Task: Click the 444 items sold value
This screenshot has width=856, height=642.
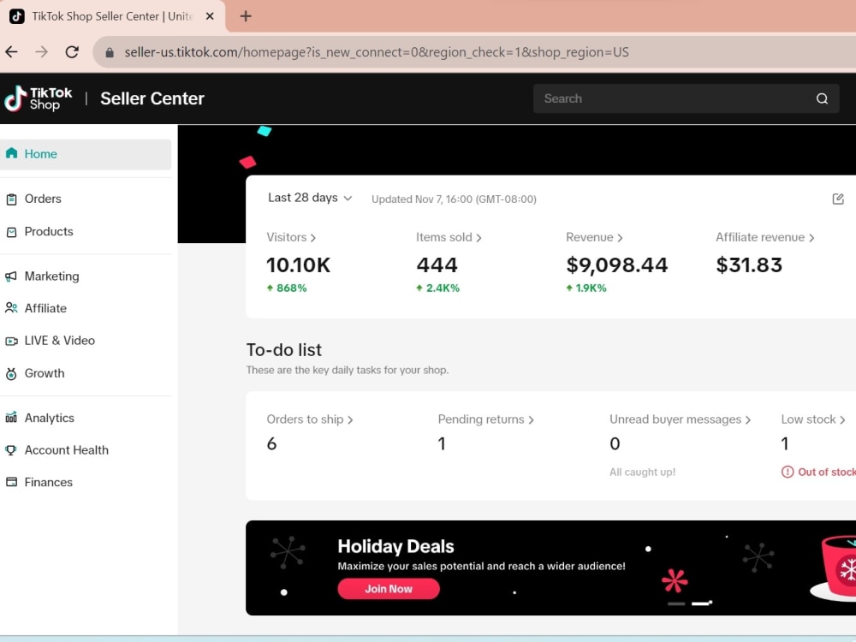Action: coord(437,265)
